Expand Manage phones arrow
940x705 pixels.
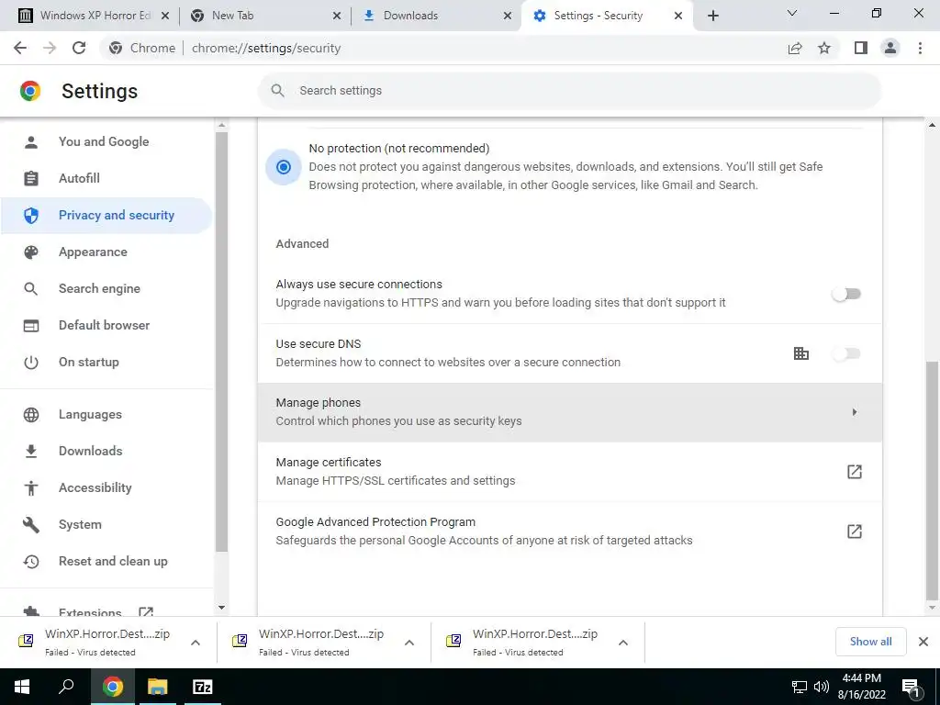tap(855, 412)
